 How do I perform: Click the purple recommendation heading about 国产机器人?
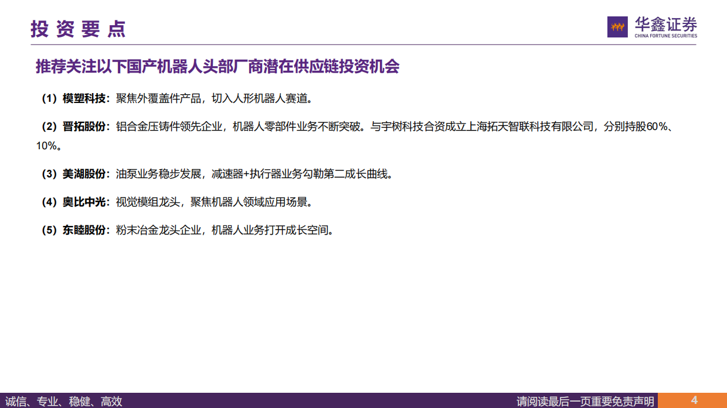tap(218, 67)
